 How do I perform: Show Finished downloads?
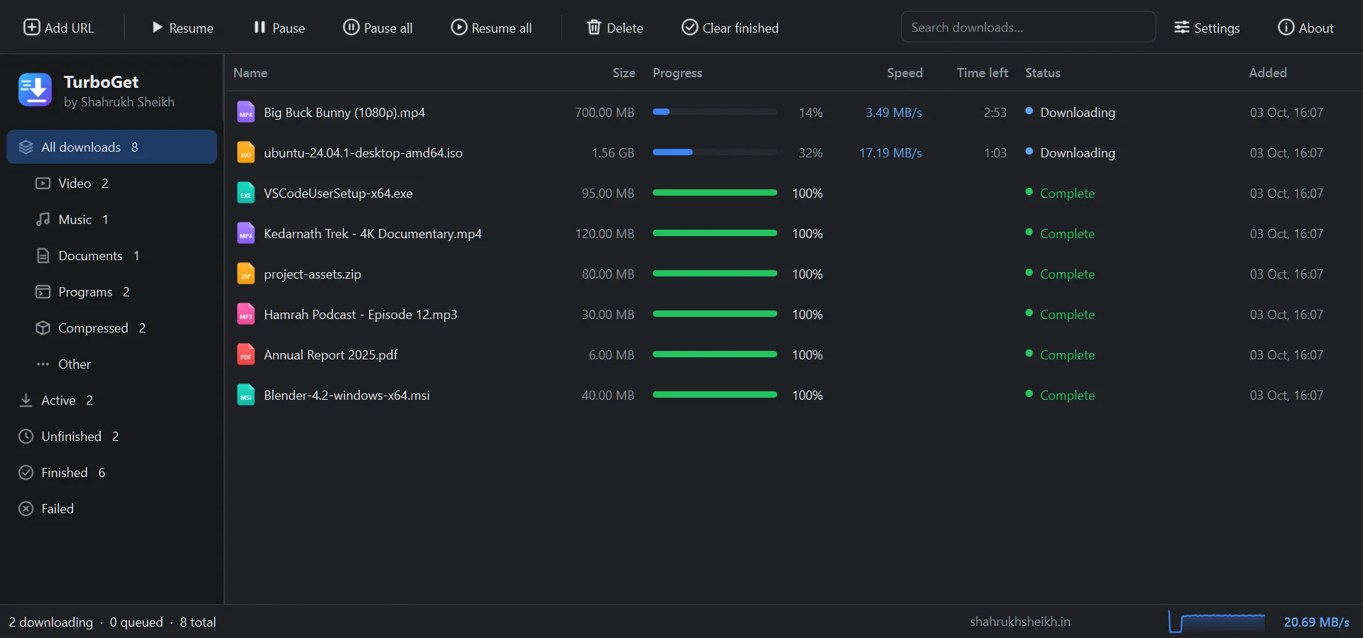[112, 472]
